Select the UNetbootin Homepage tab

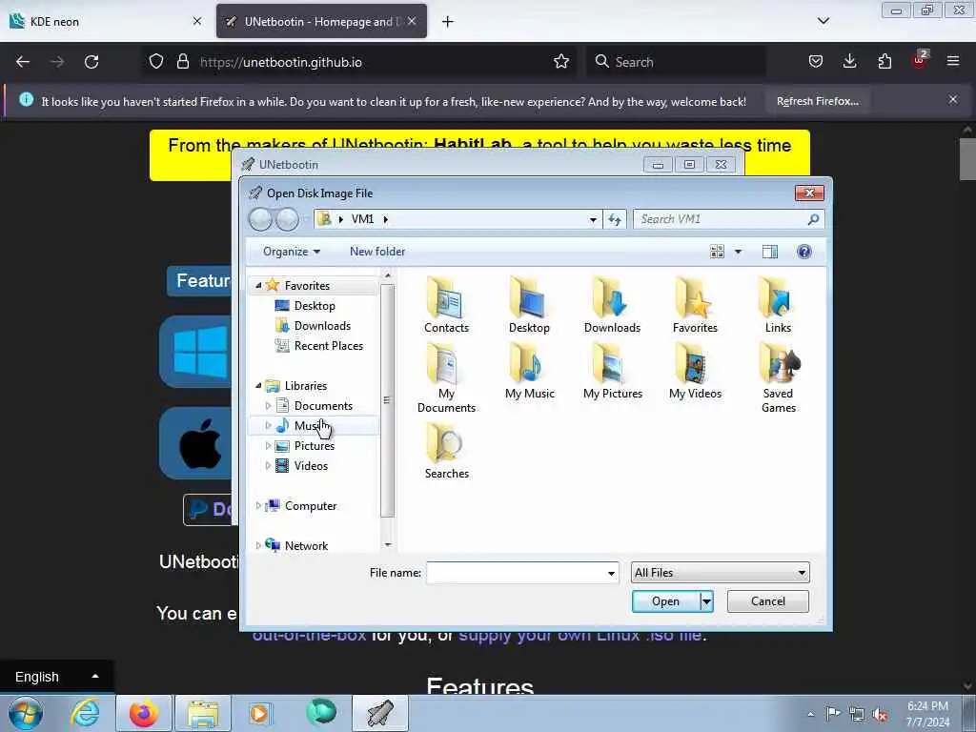coord(321,21)
